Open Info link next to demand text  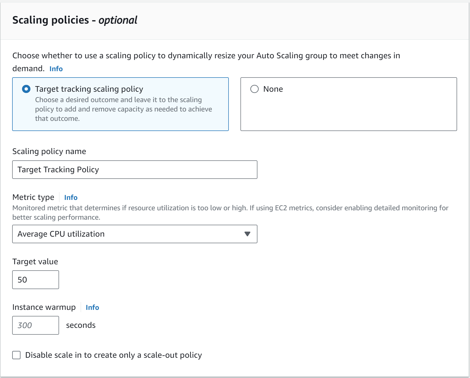coord(56,69)
